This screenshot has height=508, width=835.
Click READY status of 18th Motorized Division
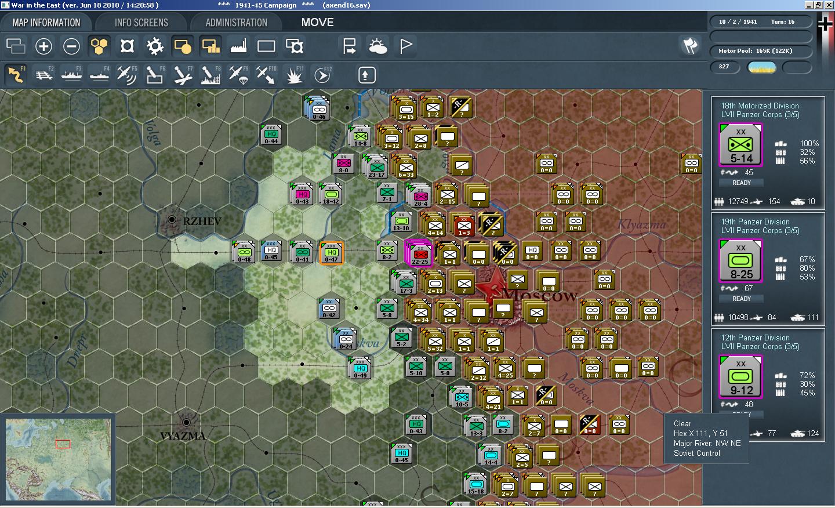tap(741, 183)
